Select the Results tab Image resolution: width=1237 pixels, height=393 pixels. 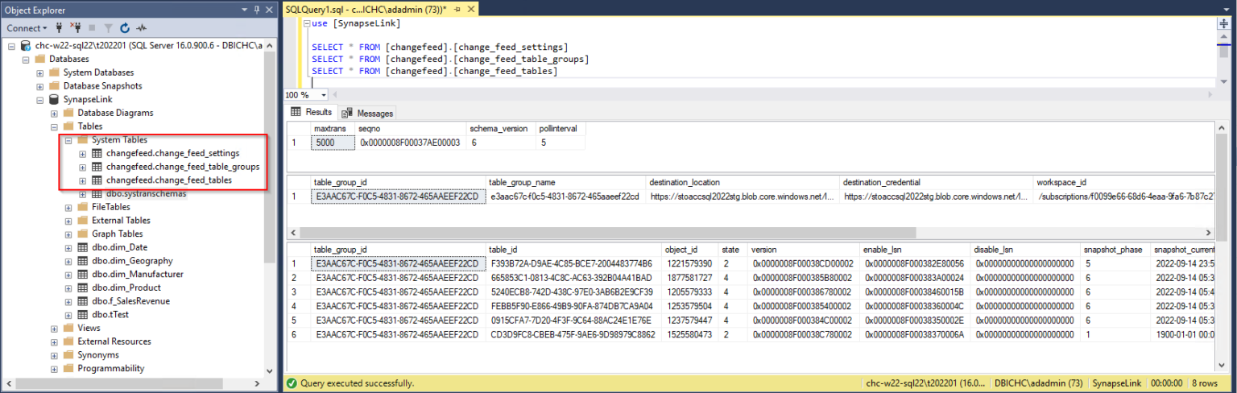[312, 112]
